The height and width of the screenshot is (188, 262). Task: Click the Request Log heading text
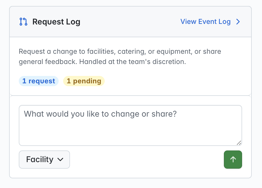tap(56, 22)
